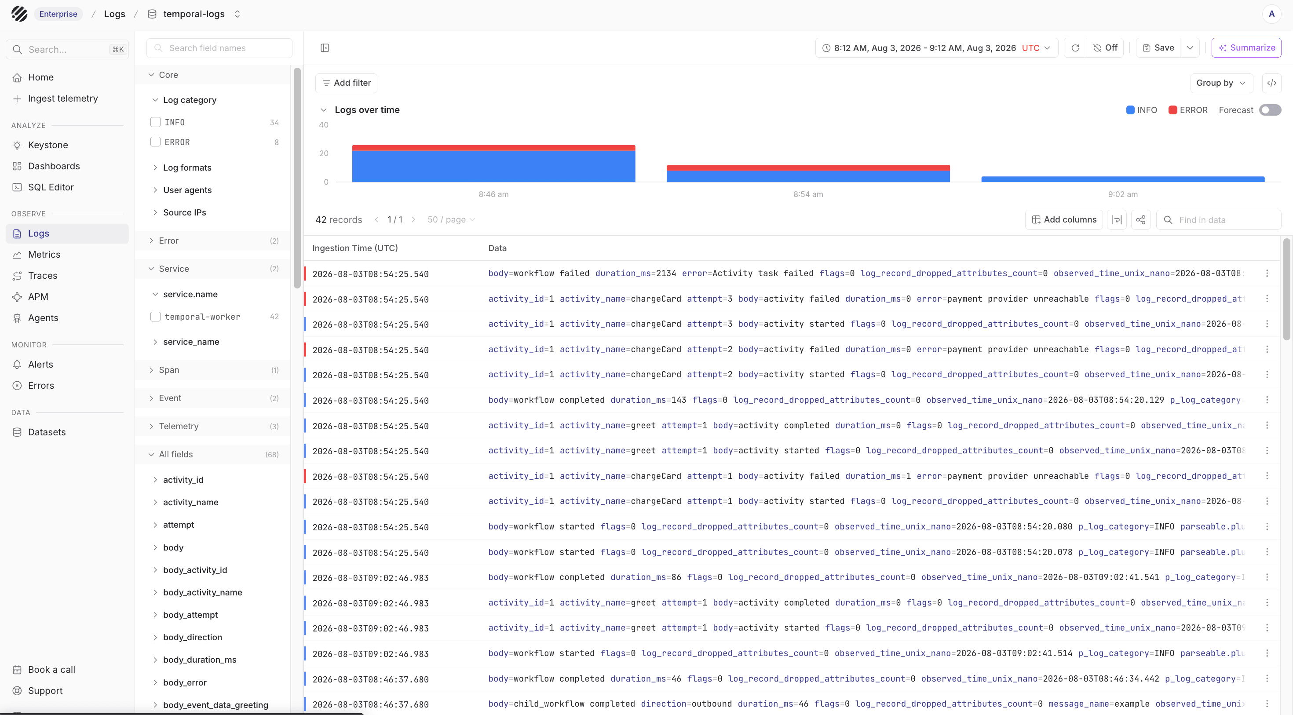
Task: Open the Group by dropdown
Action: click(1221, 83)
